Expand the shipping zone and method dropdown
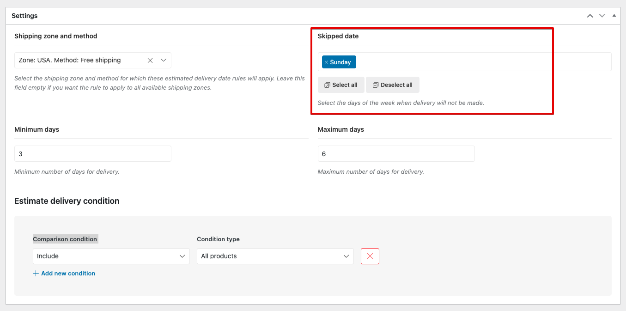 tap(164, 60)
